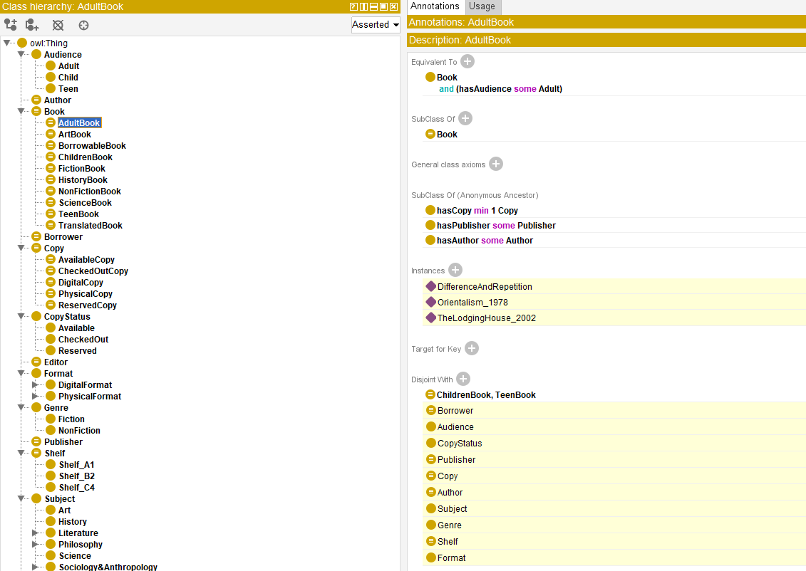
Task: Select the DifferenceAndRepetition instance
Action: 485,287
